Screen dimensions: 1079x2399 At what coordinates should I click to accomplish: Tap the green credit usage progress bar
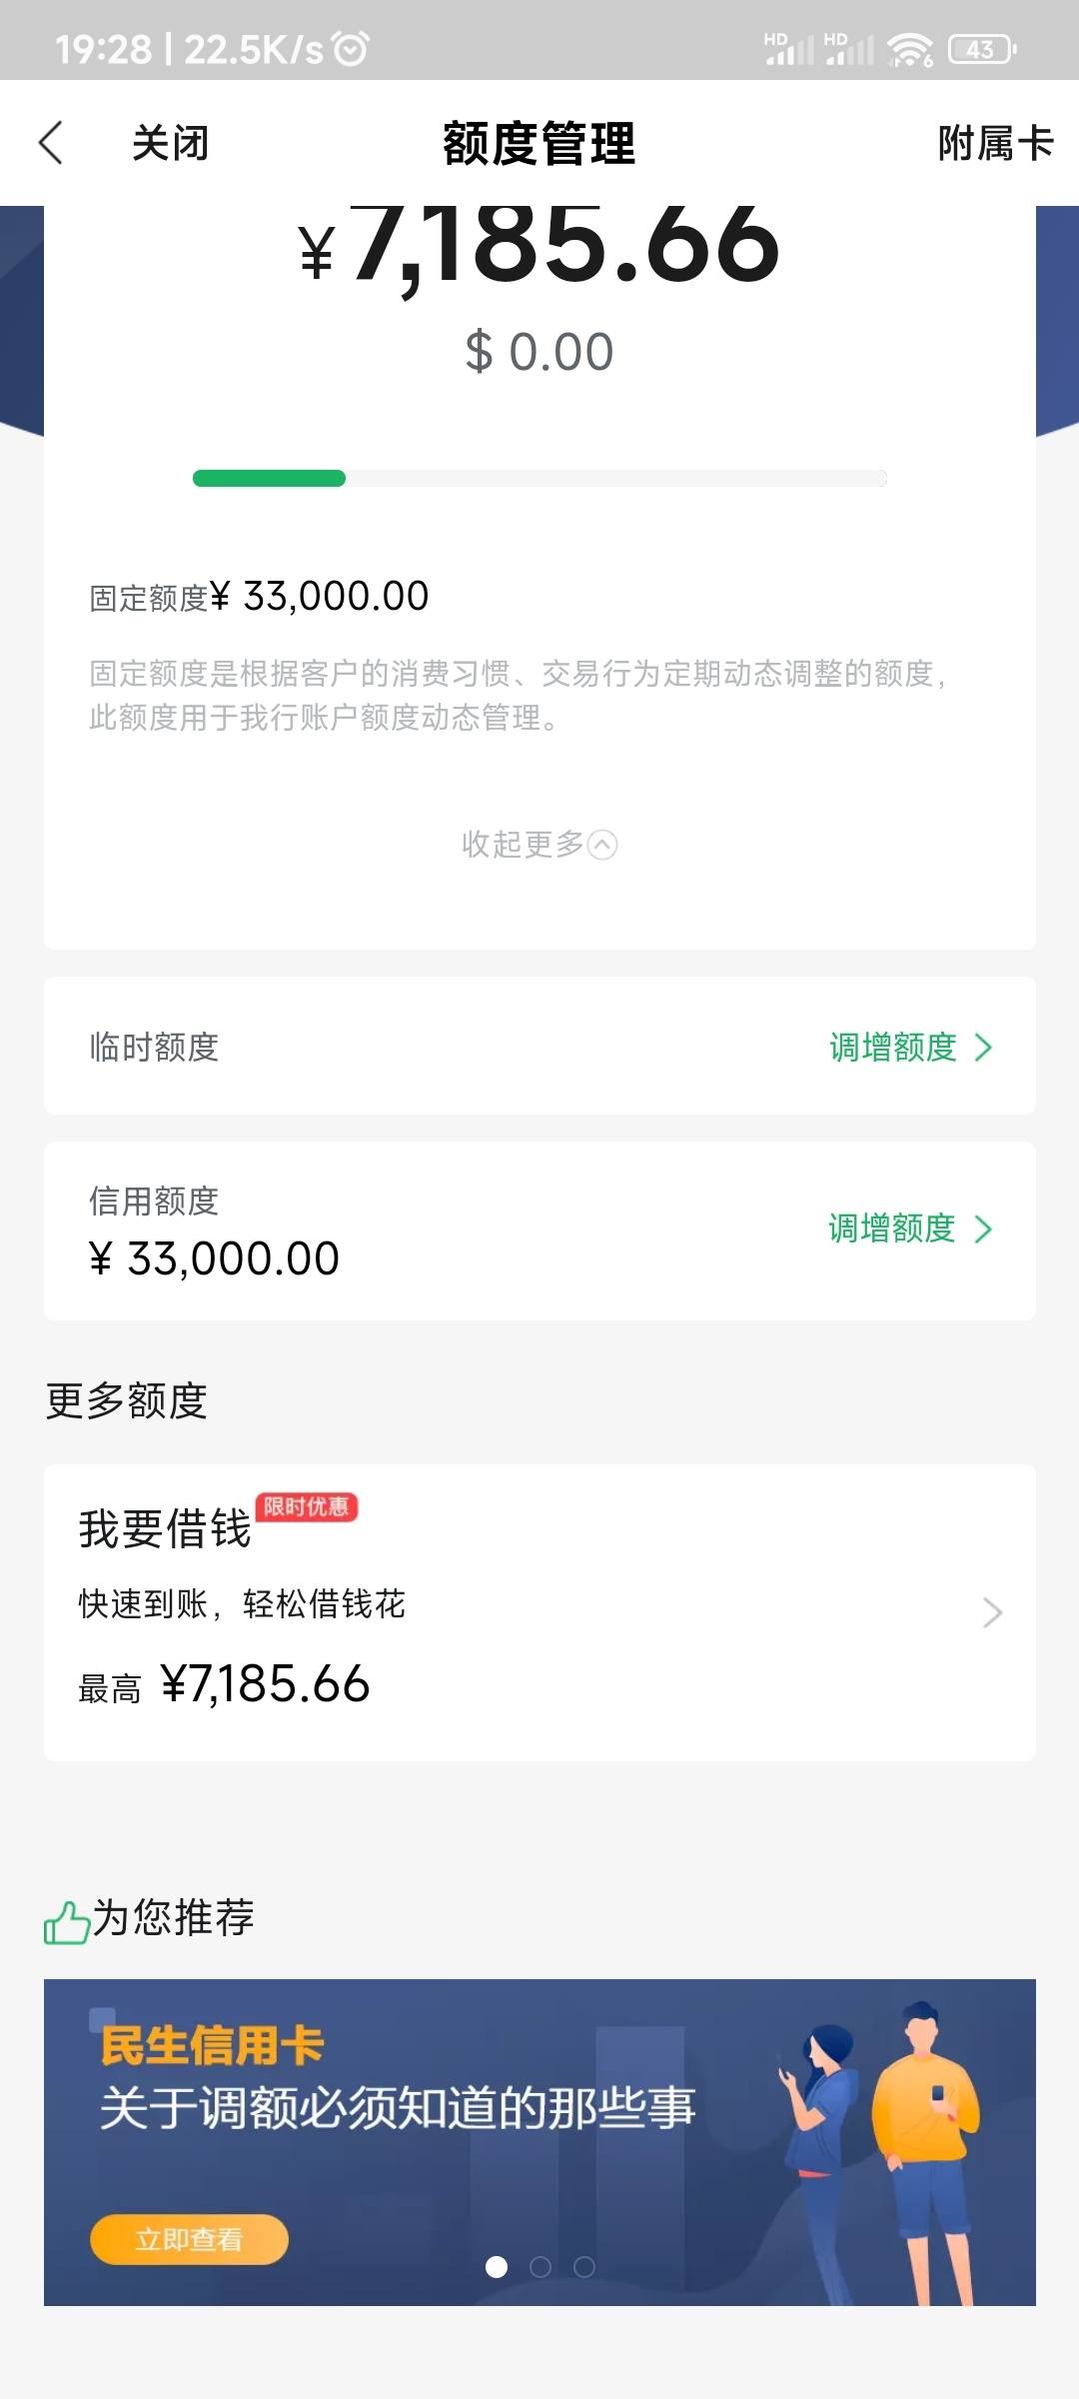click(539, 478)
